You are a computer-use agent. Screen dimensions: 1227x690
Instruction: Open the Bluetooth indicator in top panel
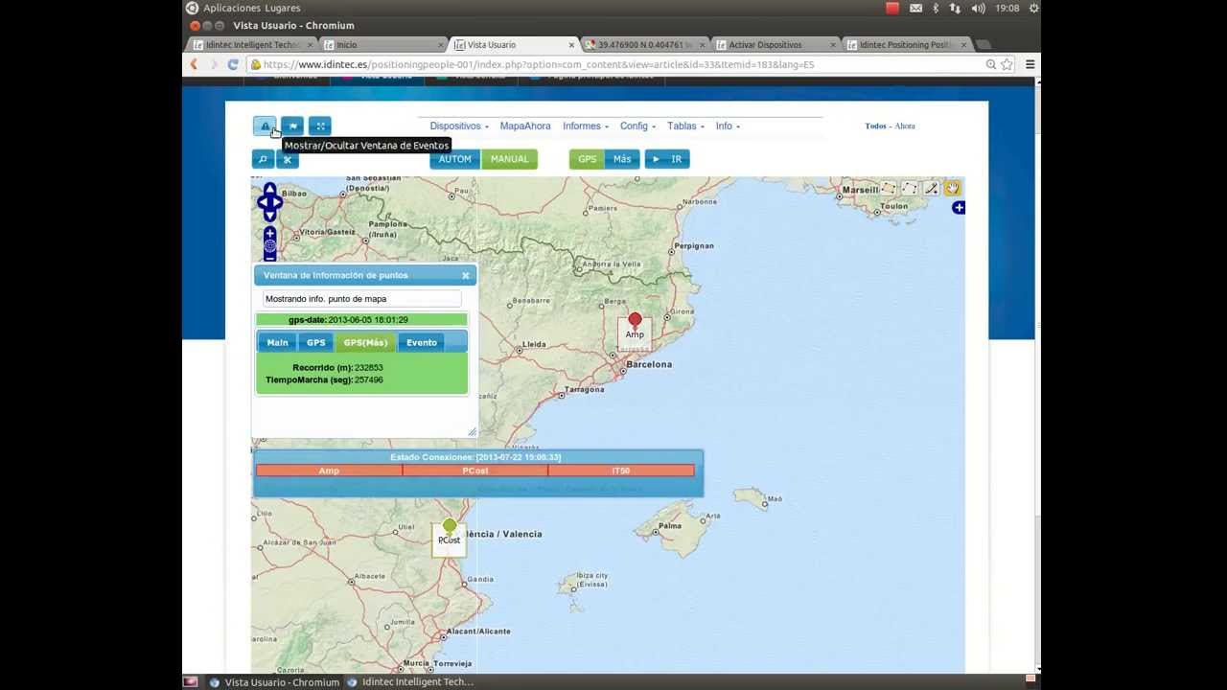(935, 8)
